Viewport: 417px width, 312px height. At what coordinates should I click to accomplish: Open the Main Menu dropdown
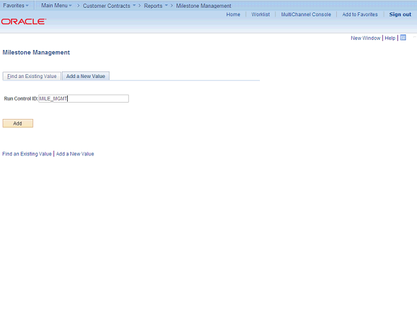tap(57, 6)
